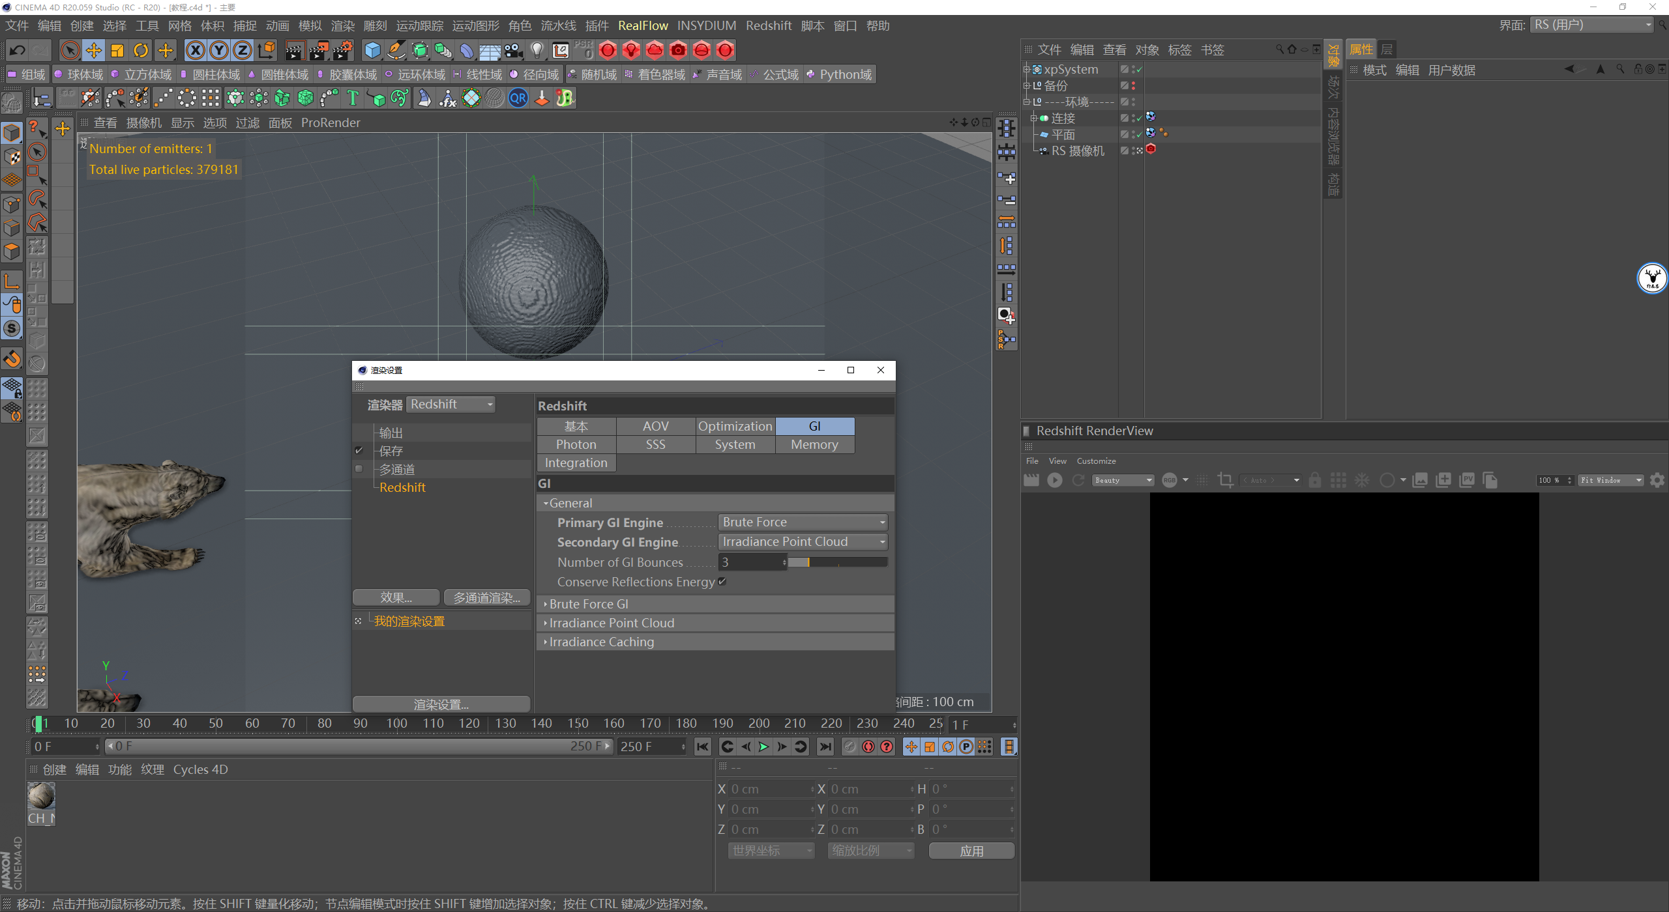
Task: Select the Rotate tool icon
Action: click(x=141, y=50)
